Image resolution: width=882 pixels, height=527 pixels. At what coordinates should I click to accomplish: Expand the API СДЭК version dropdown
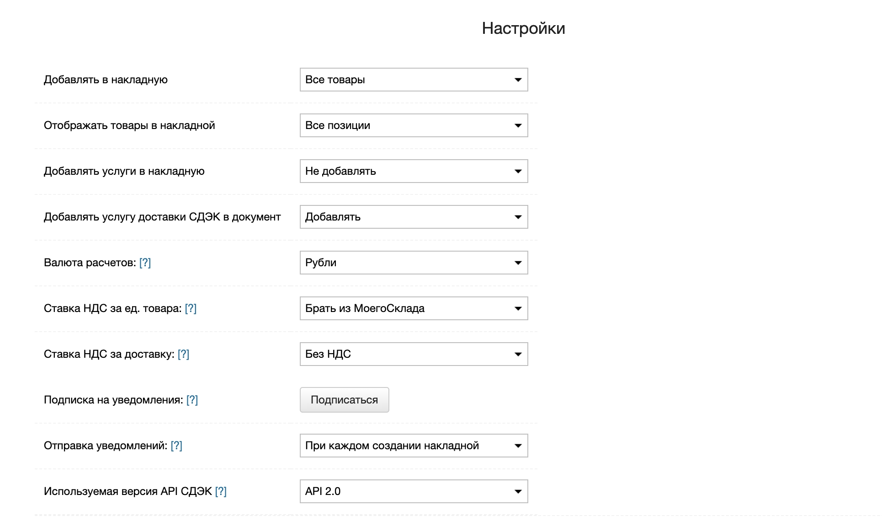tap(413, 491)
